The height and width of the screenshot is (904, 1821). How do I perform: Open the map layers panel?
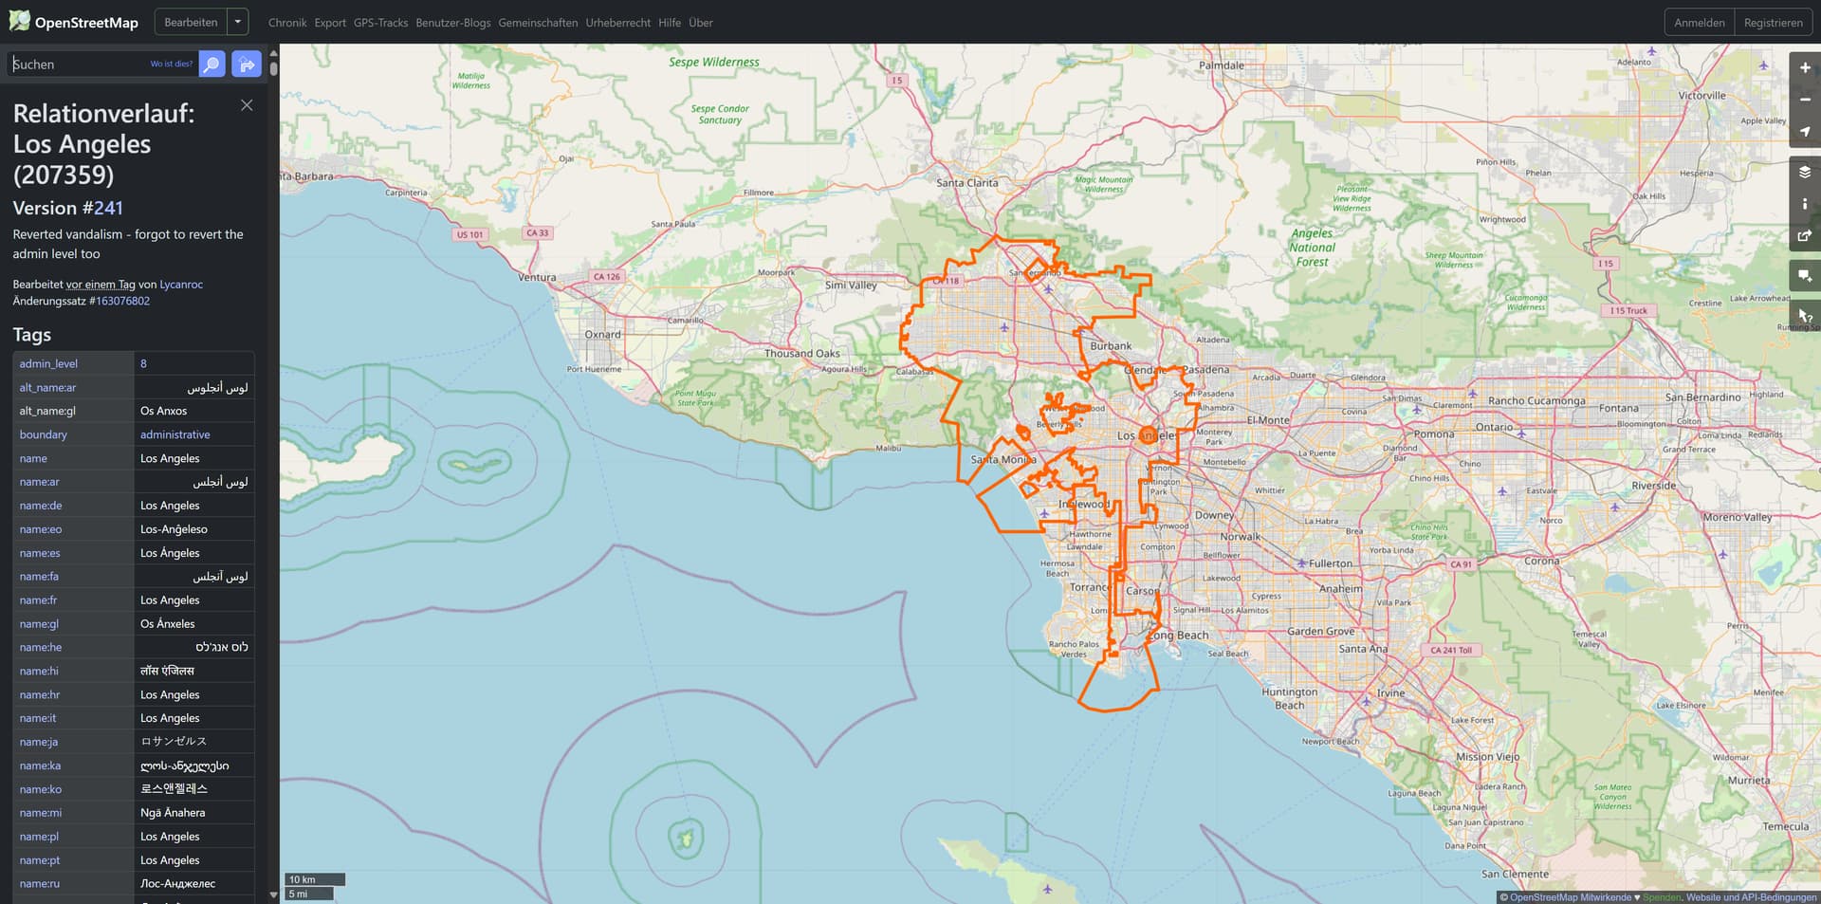coord(1805,172)
